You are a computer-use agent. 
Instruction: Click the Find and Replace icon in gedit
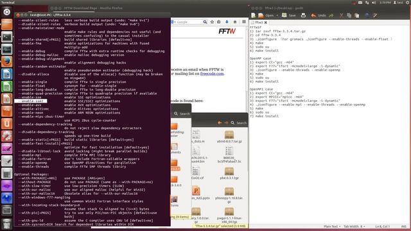(x=375, y=15)
